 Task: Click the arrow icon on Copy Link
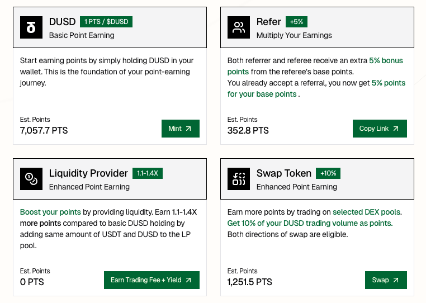396,129
